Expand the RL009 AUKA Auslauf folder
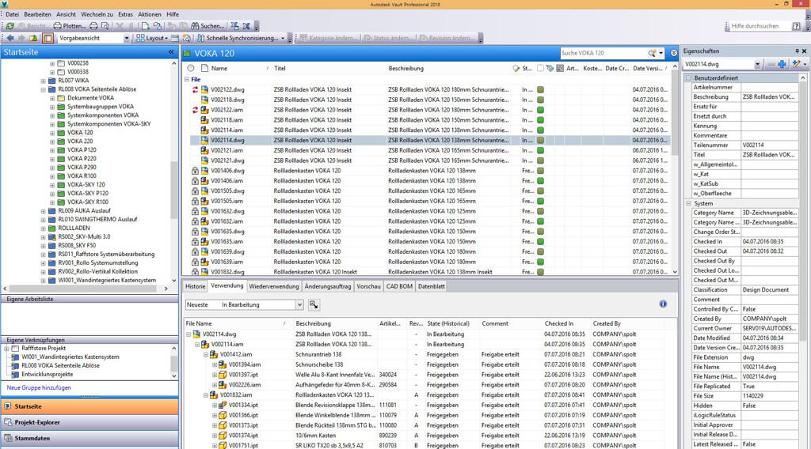811x449 pixels. click(x=43, y=211)
